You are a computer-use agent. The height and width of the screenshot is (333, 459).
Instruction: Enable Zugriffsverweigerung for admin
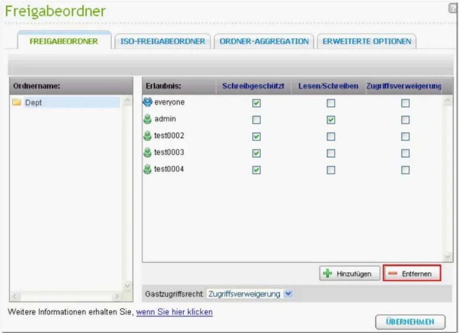[406, 120]
